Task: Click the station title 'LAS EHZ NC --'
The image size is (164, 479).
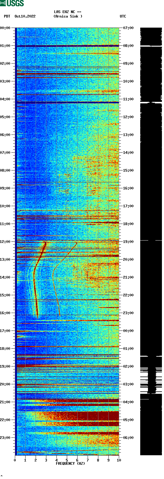Action: pos(68,12)
